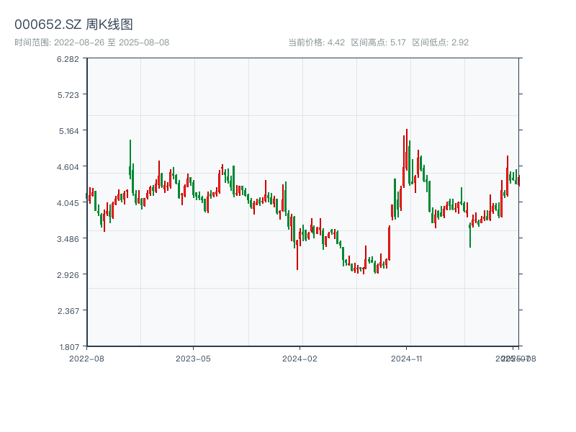Select the 时间范围 date range text

(x=91, y=42)
